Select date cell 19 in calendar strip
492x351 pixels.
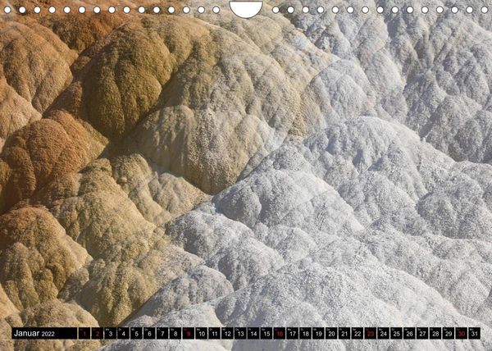(x=319, y=334)
